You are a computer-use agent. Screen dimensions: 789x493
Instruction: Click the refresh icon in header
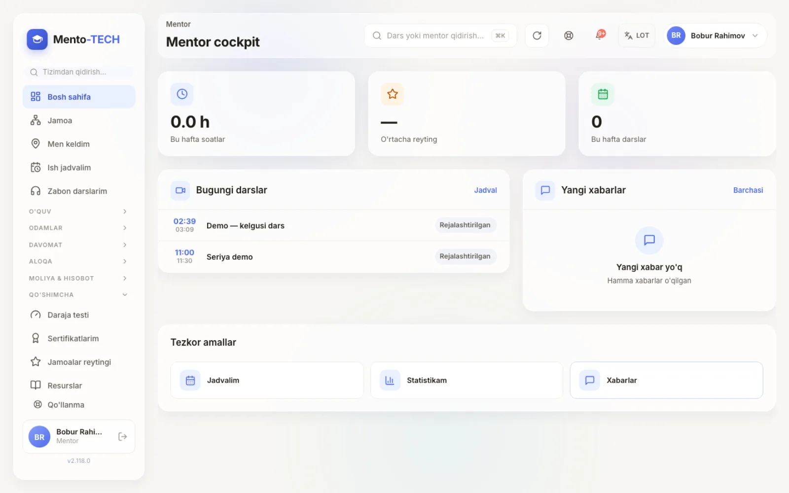click(x=537, y=35)
